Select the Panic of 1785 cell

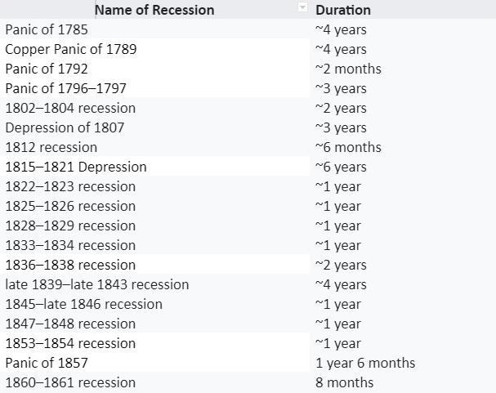(47, 29)
